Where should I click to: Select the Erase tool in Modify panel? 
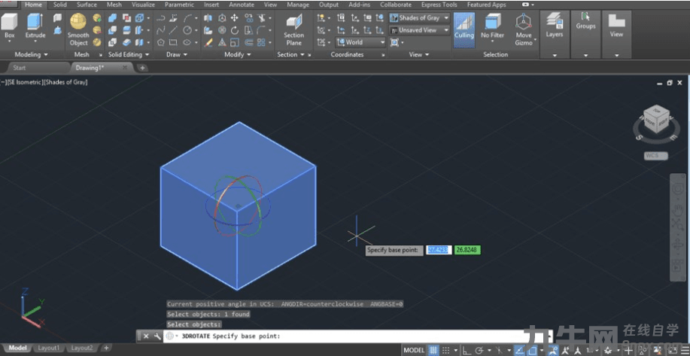click(208, 42)
